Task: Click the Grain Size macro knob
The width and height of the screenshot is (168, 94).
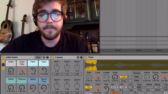Action: click(x=22, y=70)
